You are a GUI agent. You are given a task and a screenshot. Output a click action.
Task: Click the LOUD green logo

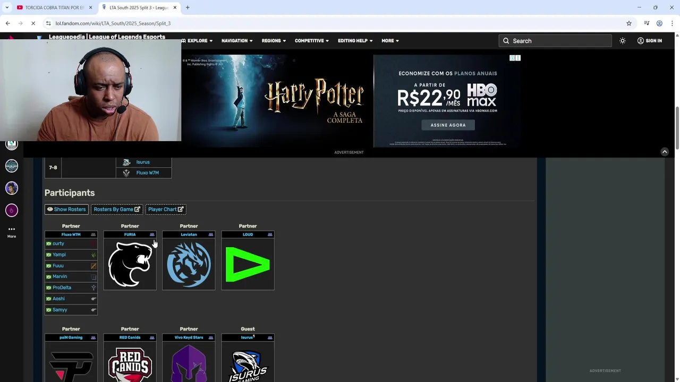click(x=248, y=264)
